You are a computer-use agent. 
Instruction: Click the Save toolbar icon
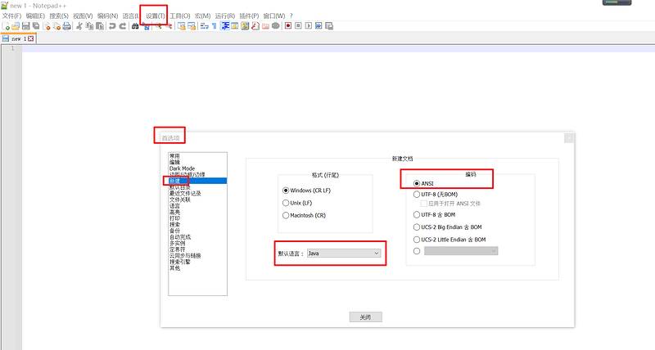click(x=26, y=26)
